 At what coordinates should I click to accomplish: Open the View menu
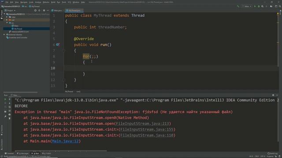(x=17, y=2)
